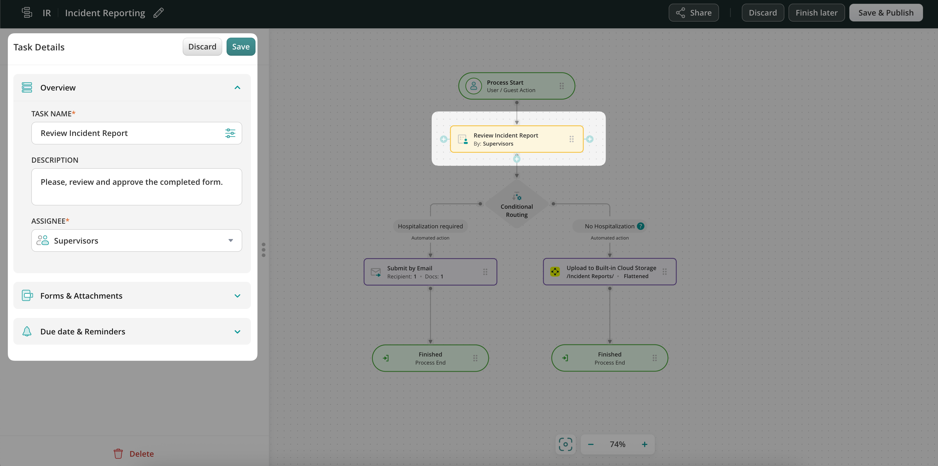
Task: Click the Share button
Action: pos(694,13)
